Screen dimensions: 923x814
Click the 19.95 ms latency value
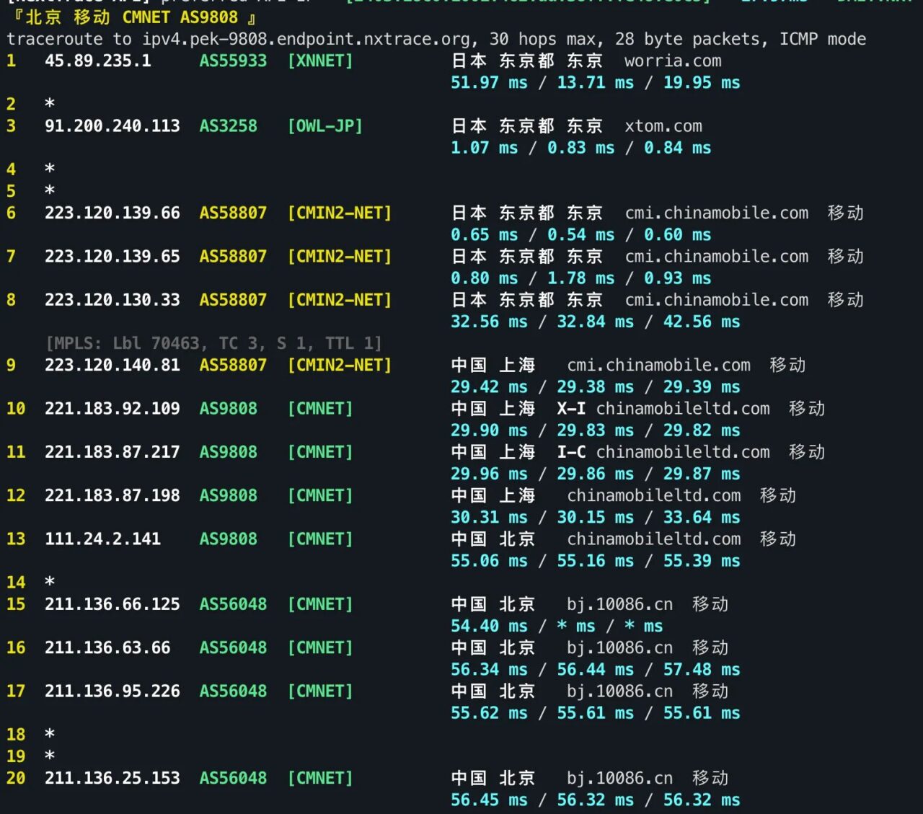pos(702,83)
